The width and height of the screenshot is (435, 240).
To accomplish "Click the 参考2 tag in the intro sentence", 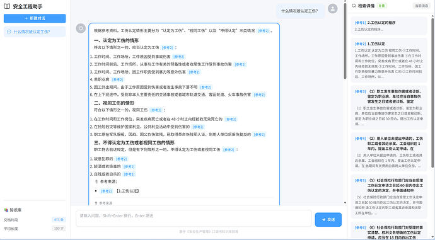I will (x=263, y=31).
